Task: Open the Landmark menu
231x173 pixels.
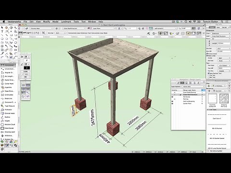Action: click(66, 22)
